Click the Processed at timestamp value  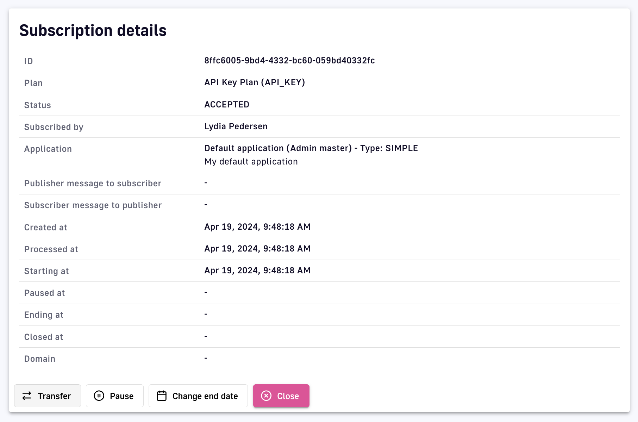[x=257, y=249]
